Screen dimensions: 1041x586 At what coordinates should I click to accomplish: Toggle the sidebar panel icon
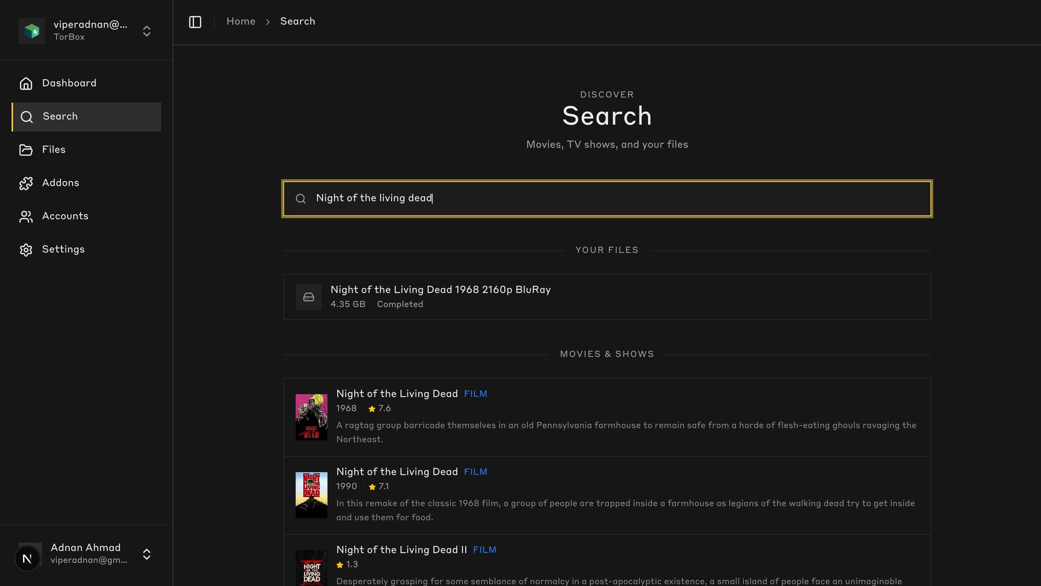click(x=195, y=22)
